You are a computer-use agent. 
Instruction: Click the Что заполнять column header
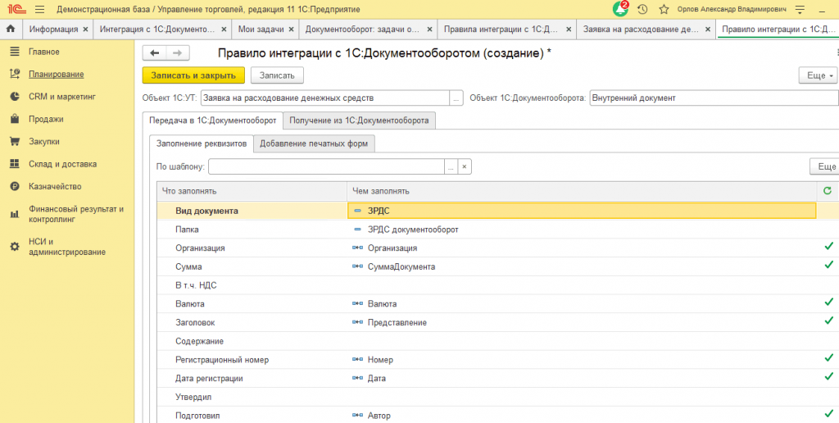click(252, 191)
